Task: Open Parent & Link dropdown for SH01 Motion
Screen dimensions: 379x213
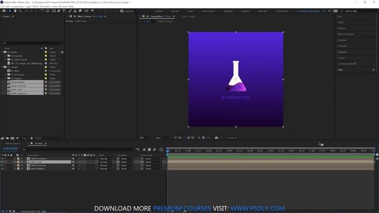Action: [153, 169]
